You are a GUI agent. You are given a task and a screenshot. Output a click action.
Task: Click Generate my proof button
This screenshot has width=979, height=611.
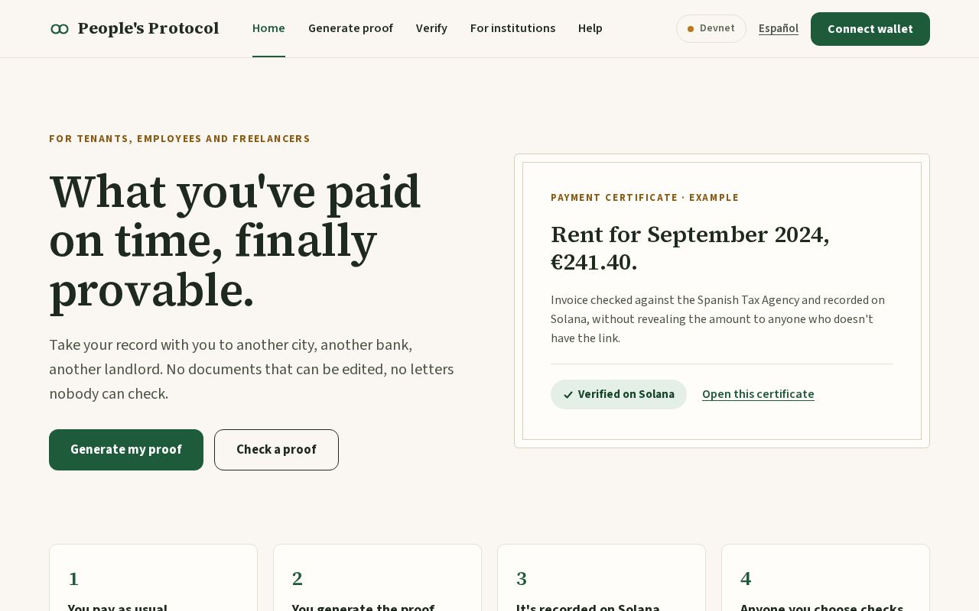pos(126,450)
